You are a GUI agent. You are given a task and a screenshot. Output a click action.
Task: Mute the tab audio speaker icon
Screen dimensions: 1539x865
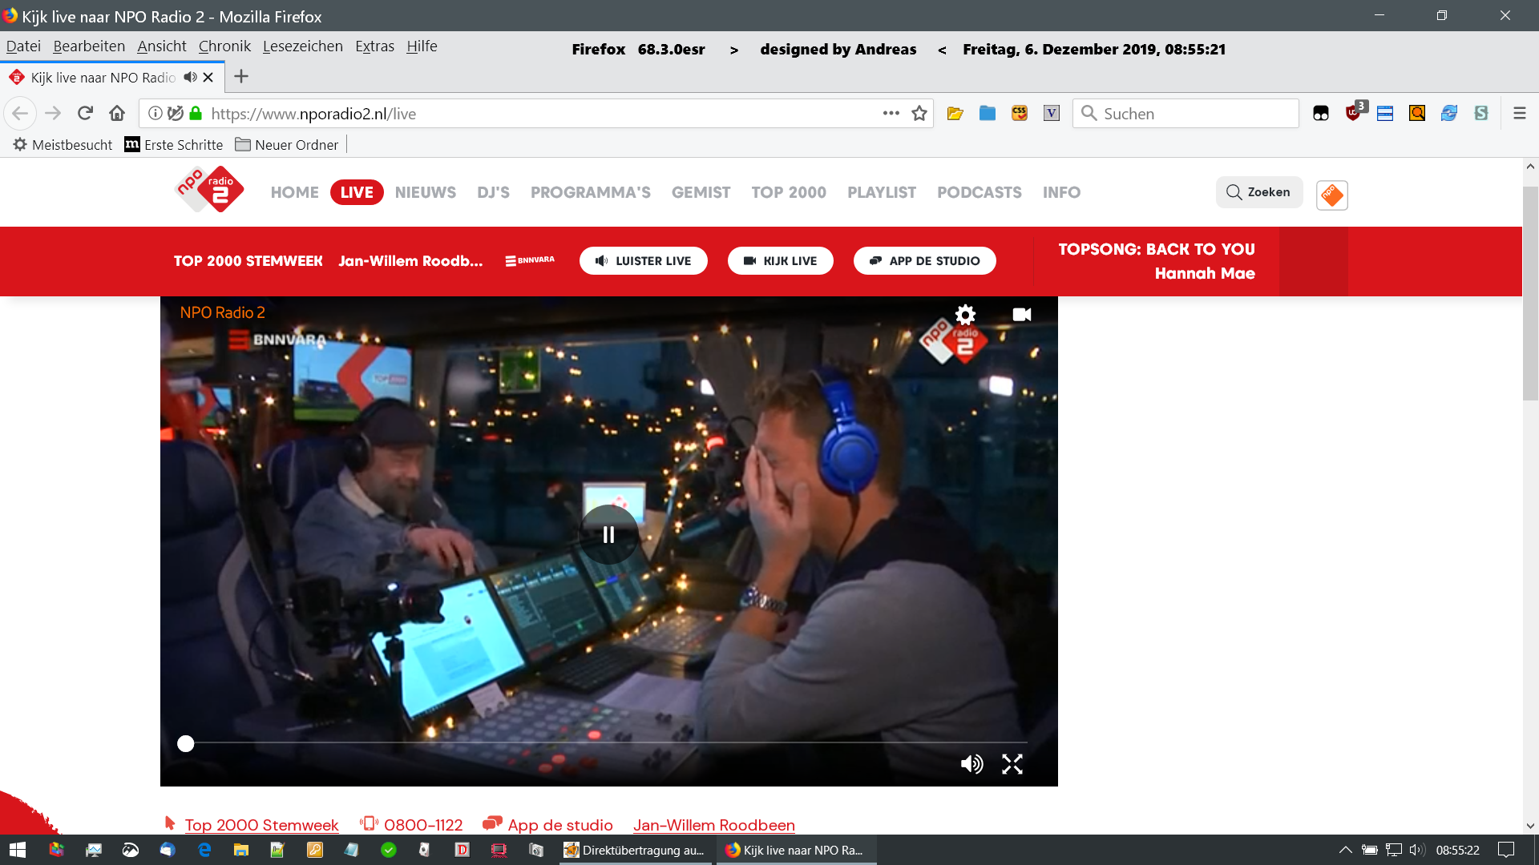(x=190, y=77)
